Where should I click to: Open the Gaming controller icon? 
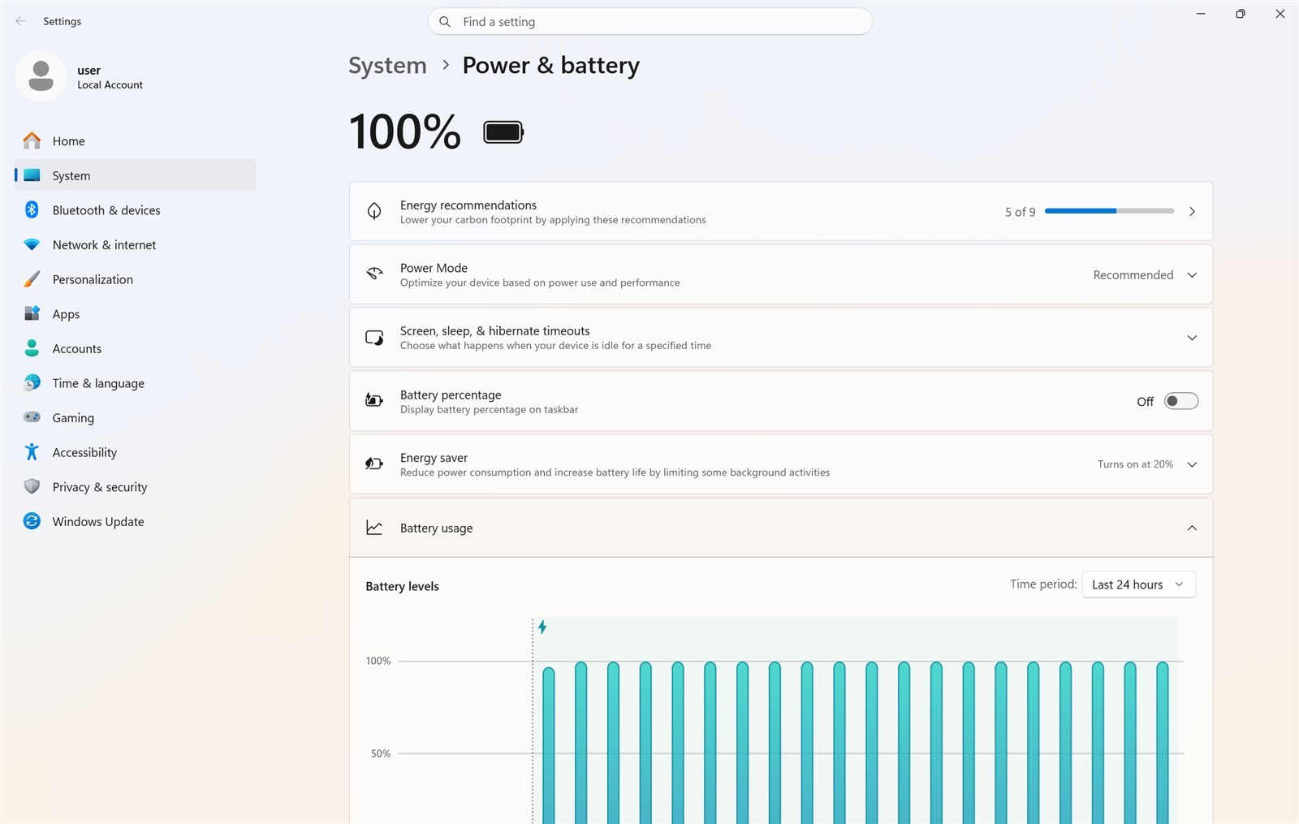32,417
